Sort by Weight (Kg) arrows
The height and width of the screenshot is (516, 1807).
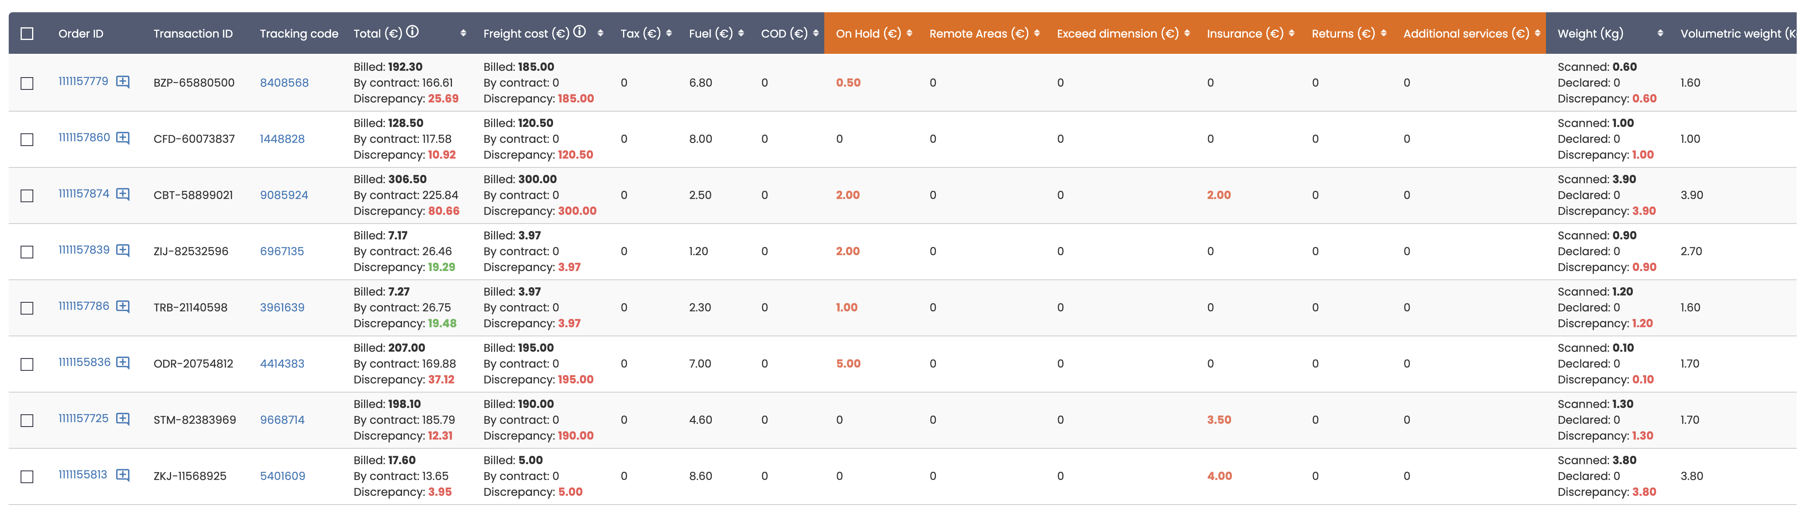point(1660,33)
